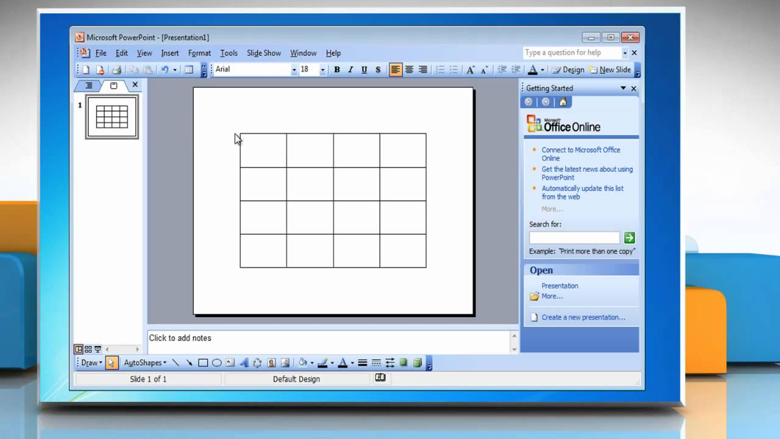The image size is (780, 439).
Task: Expand the AutoShapes menu
Action: pyautogui.click(x=145, y=363)
